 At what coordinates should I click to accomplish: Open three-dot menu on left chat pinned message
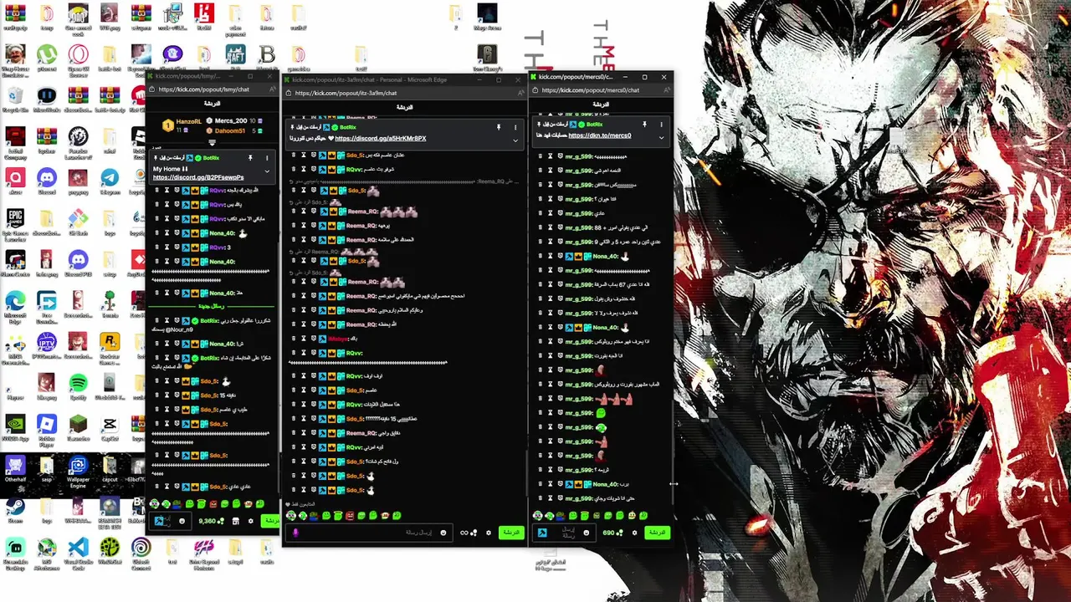(267, 158)
